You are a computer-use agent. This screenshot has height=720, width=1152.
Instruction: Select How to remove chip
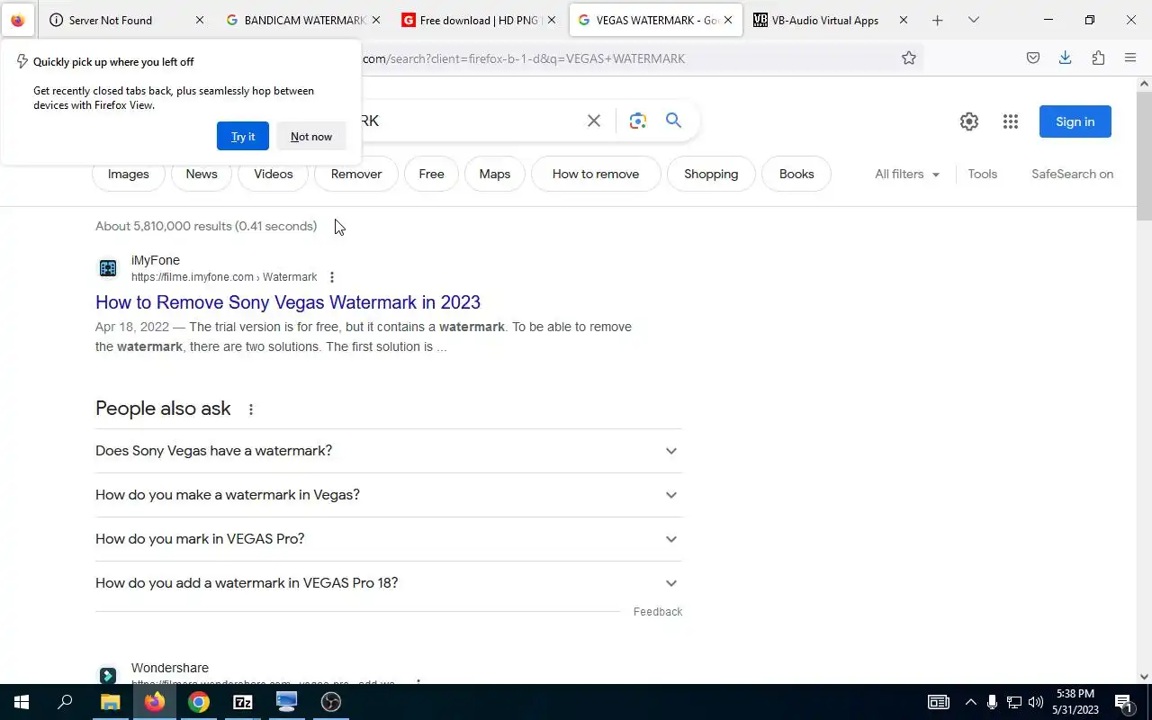click(596, 174)
